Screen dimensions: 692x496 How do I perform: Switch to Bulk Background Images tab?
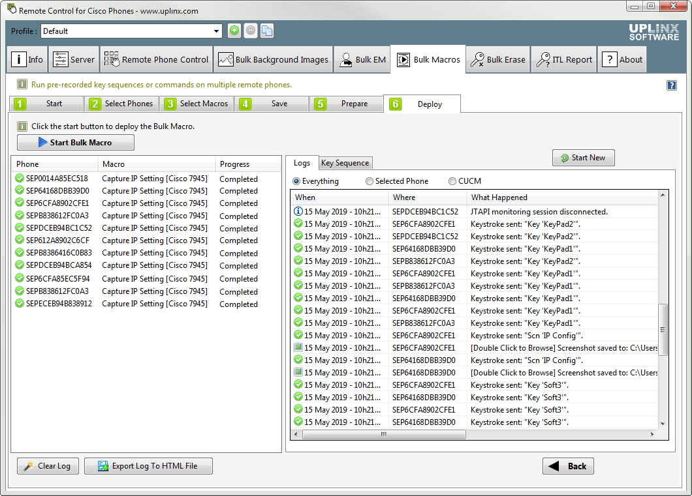pos(273,59)
